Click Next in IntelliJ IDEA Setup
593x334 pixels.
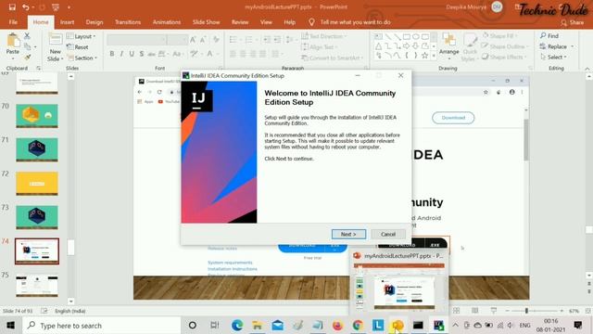click(x=348, y=234)
